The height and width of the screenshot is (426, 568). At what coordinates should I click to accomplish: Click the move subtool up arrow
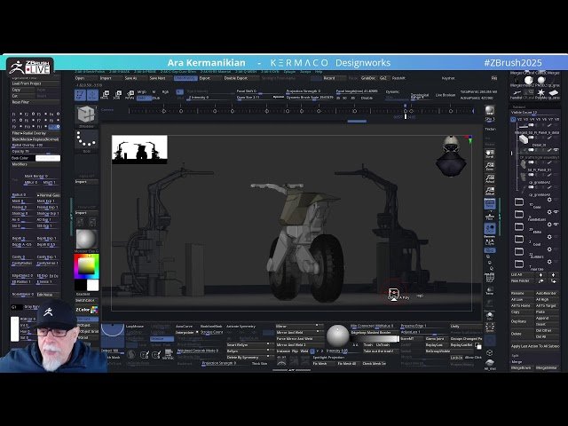pyautogui.click(x=541, y=275)
